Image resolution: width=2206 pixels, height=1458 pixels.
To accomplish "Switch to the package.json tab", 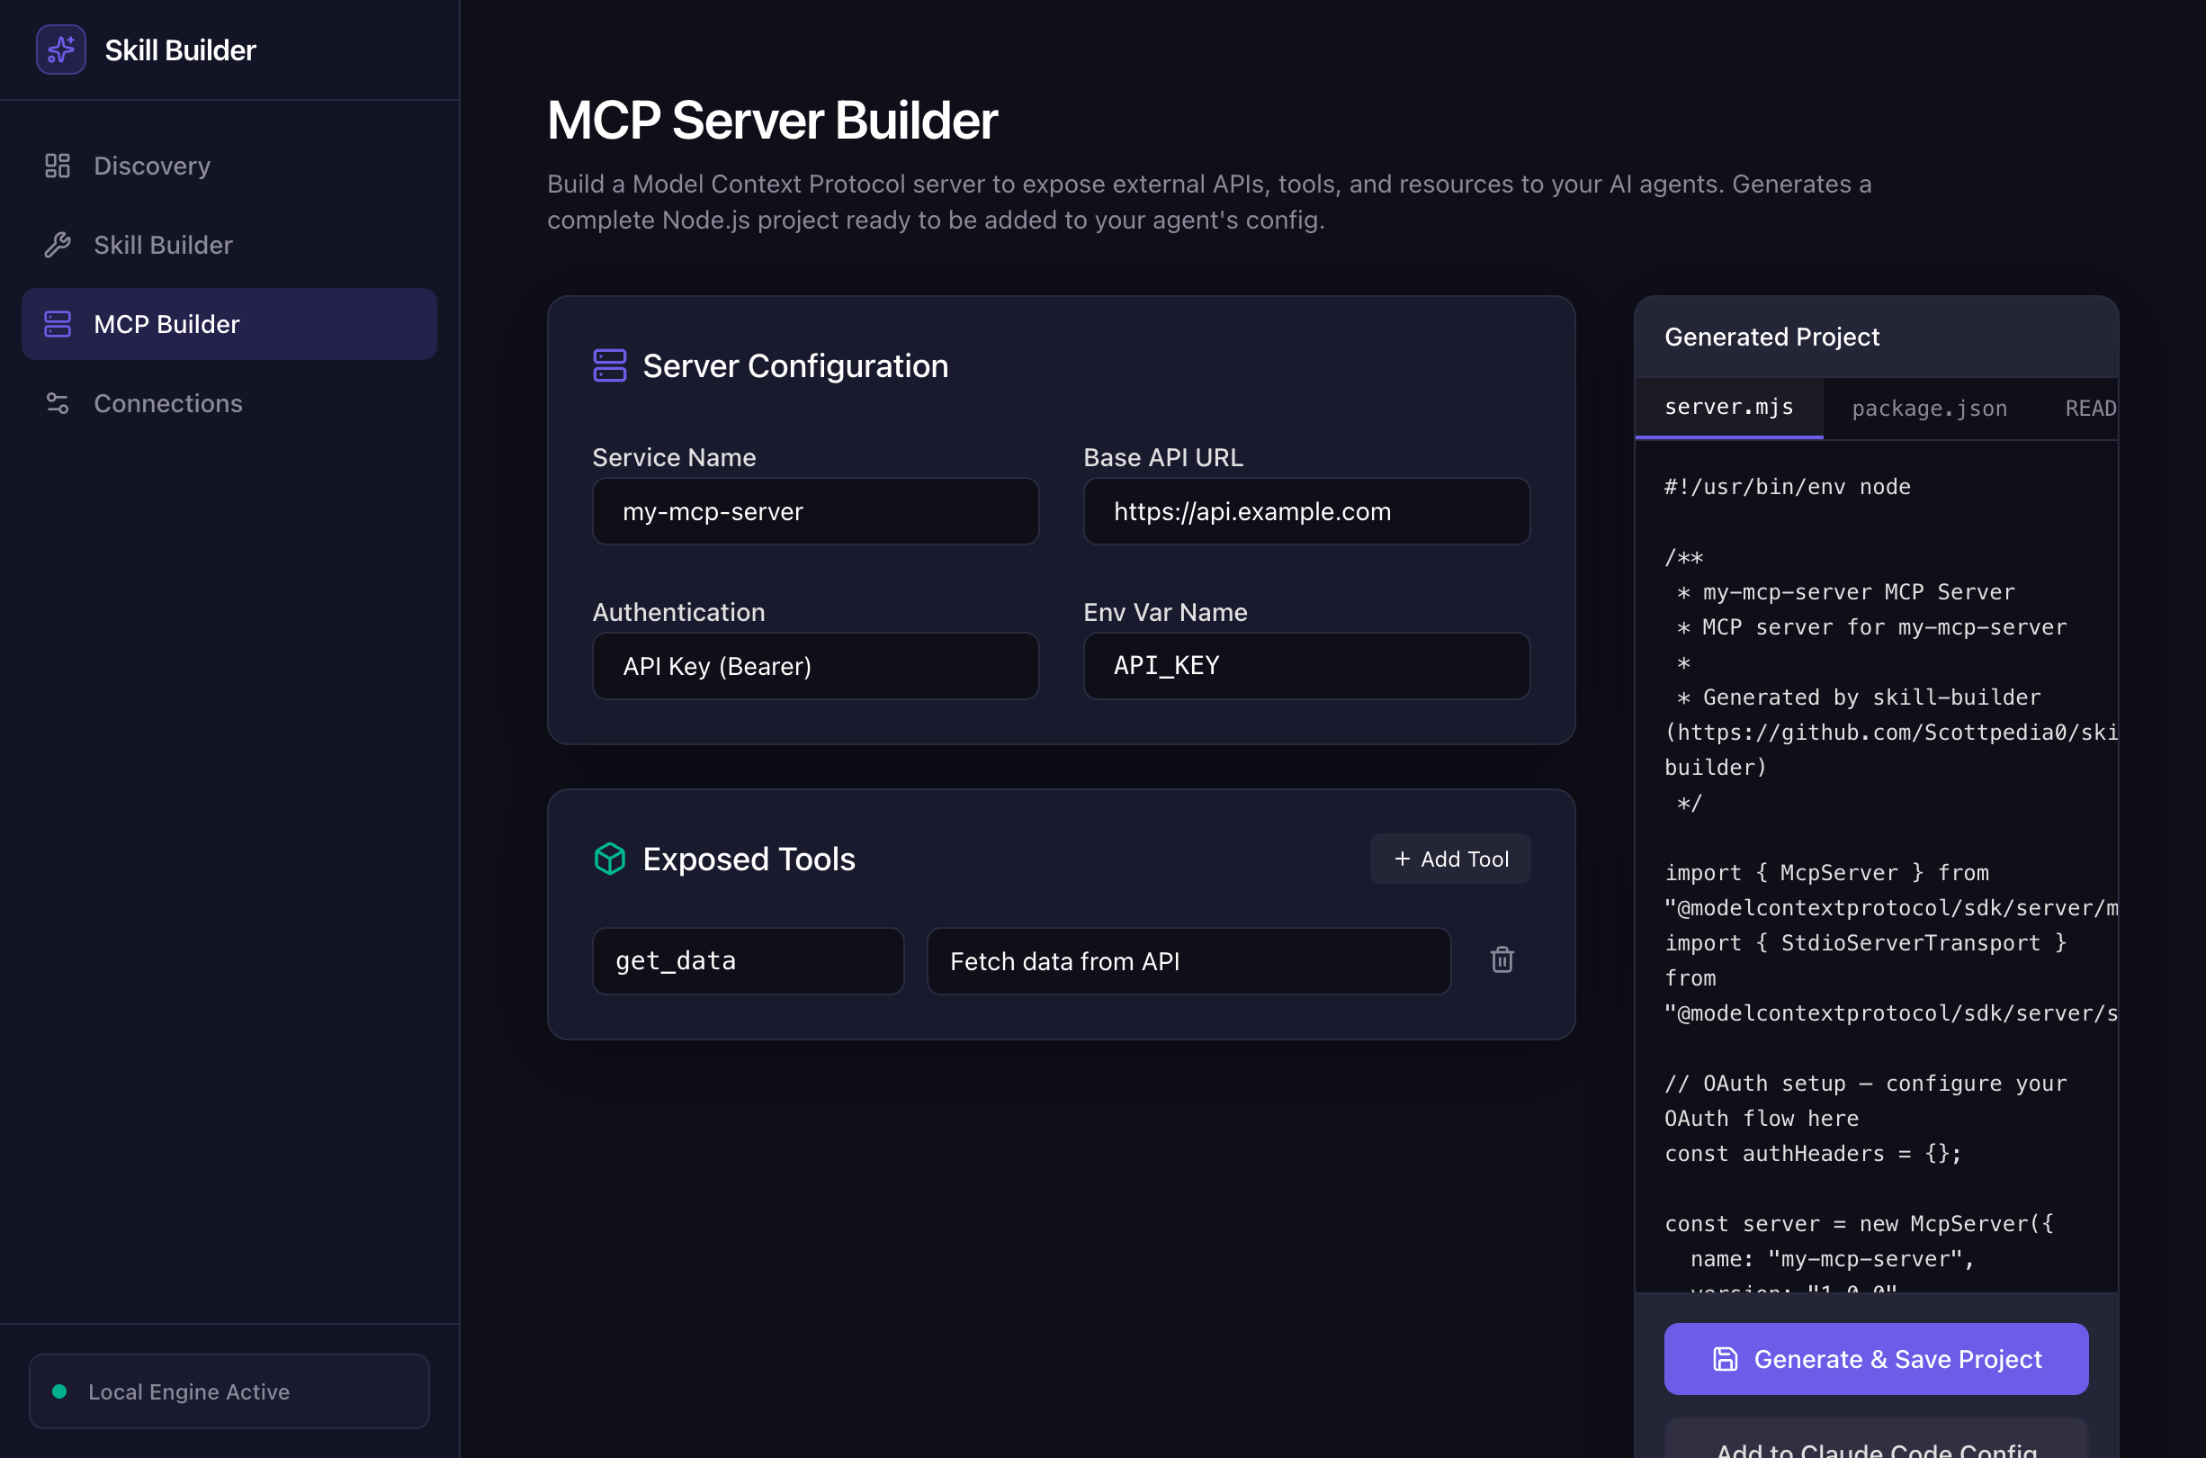I will (x=1929, y=409).
